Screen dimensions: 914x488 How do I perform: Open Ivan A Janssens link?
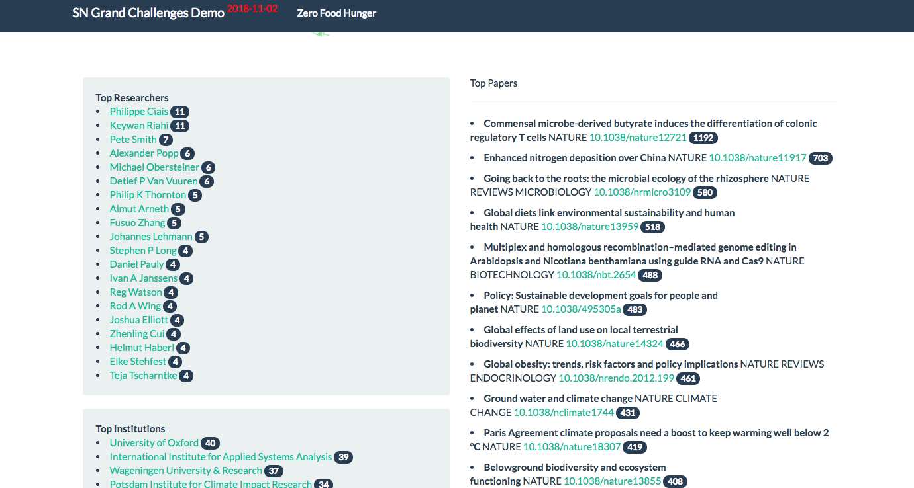pyautogui.click(x=144, y=278)
